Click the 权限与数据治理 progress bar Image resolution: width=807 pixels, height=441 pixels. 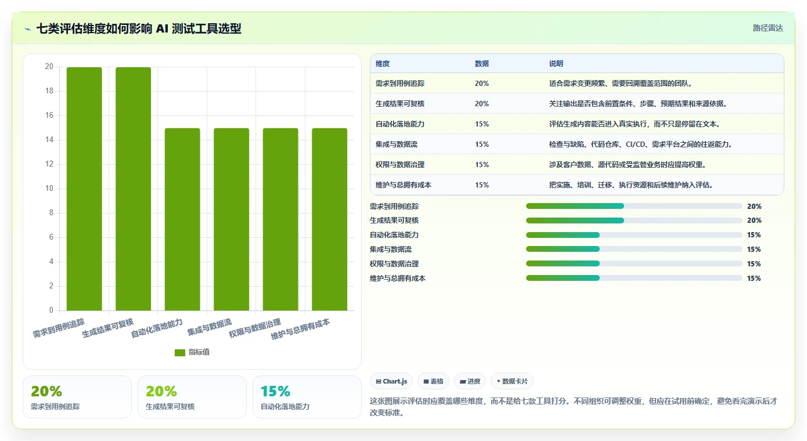[x=634, y=264]
